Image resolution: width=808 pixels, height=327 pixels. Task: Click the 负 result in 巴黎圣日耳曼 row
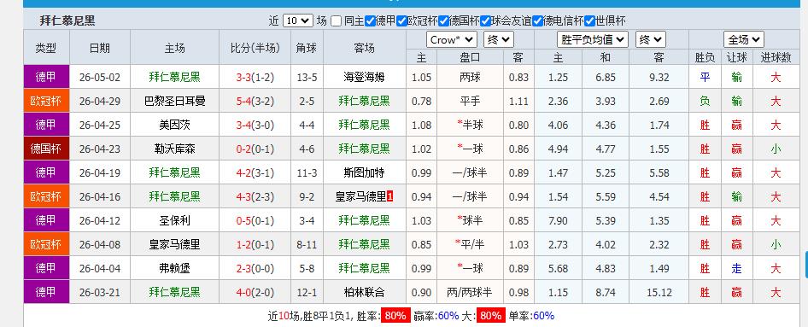tap(705, 101)
